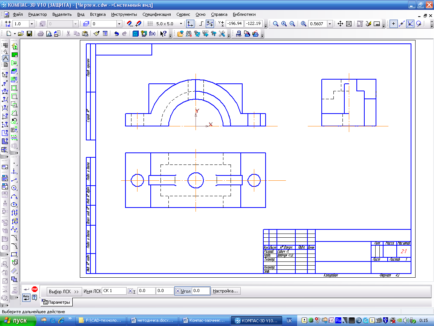This screenshot has width=434, height=326.
Task: Undo last action with blue arrow
Action: pos(116,34)
